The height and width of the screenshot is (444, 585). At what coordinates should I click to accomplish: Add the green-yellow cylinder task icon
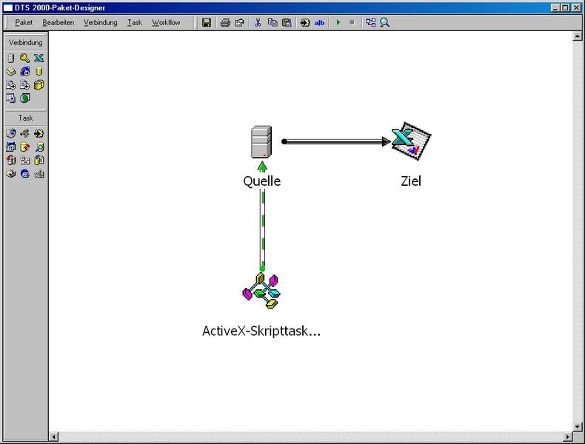(39, 161)
